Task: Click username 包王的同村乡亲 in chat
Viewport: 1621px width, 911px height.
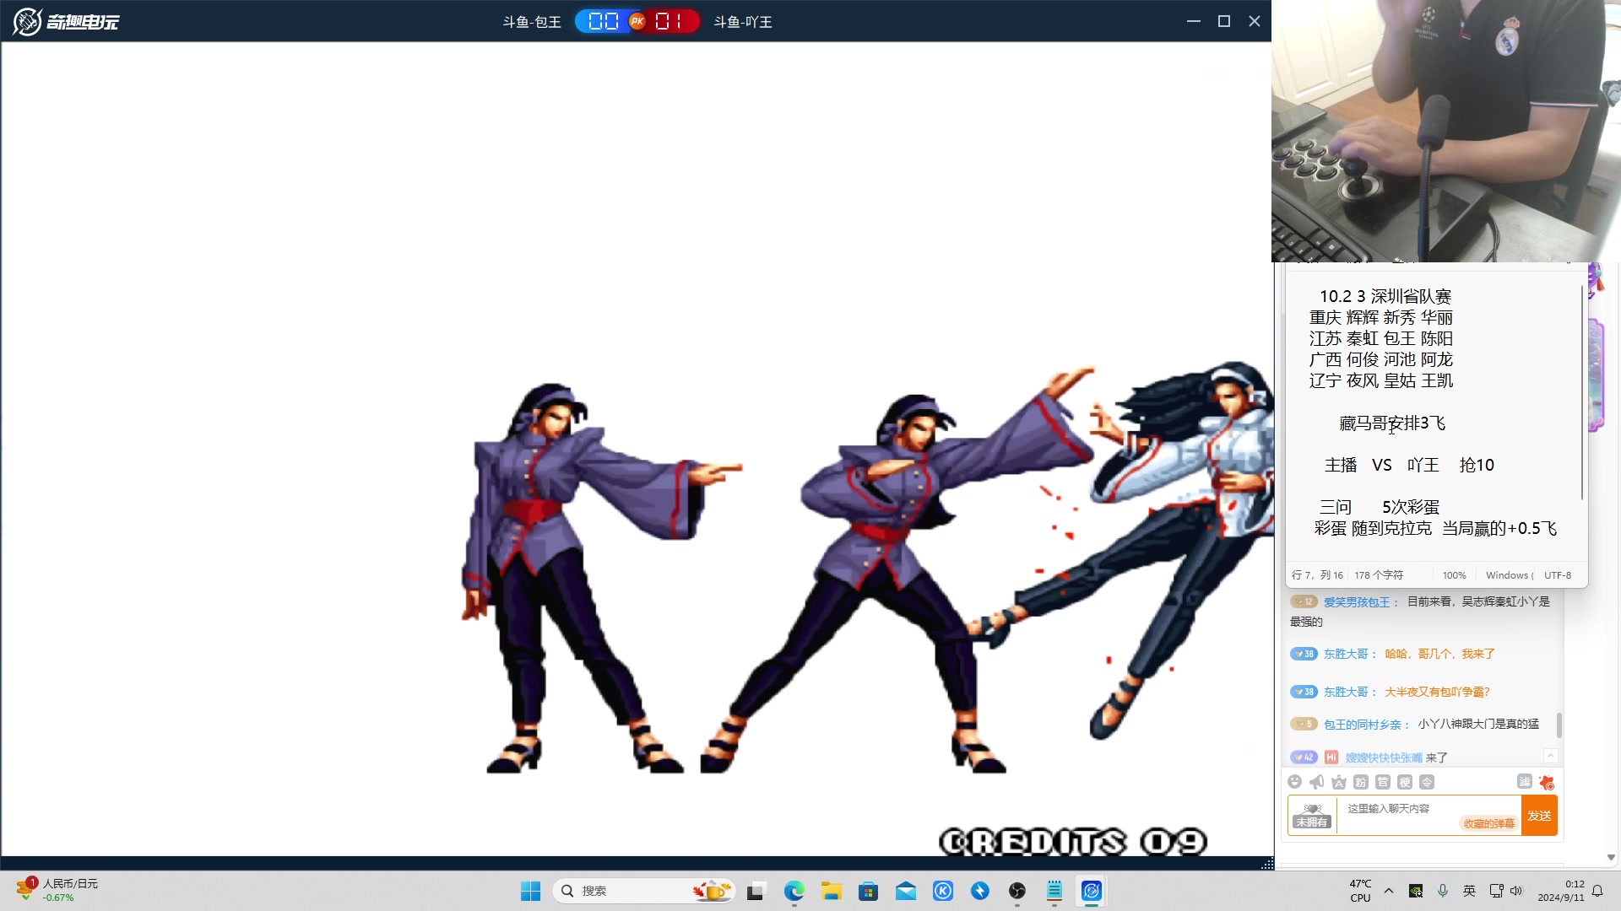Action: click(1362, 725)
